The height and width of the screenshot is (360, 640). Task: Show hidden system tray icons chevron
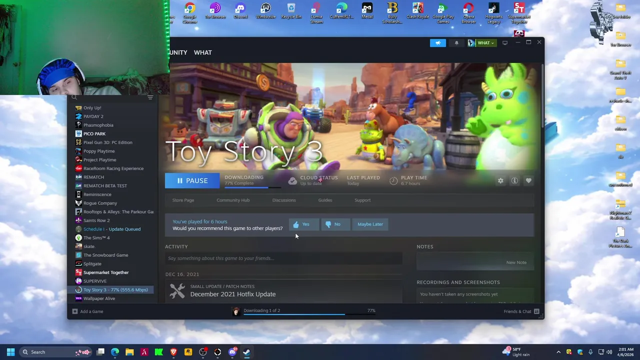(558, 352)
